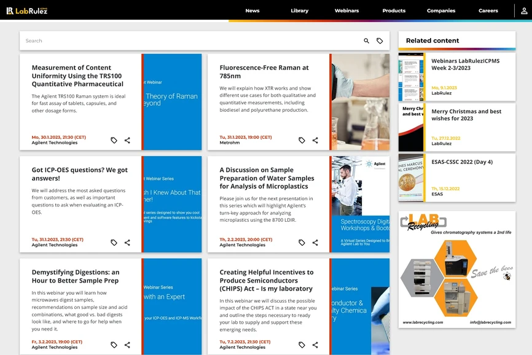Click the Metrohm lab glassware thumbnail
This screenshot has width=532, height=355.
point(359,102)
